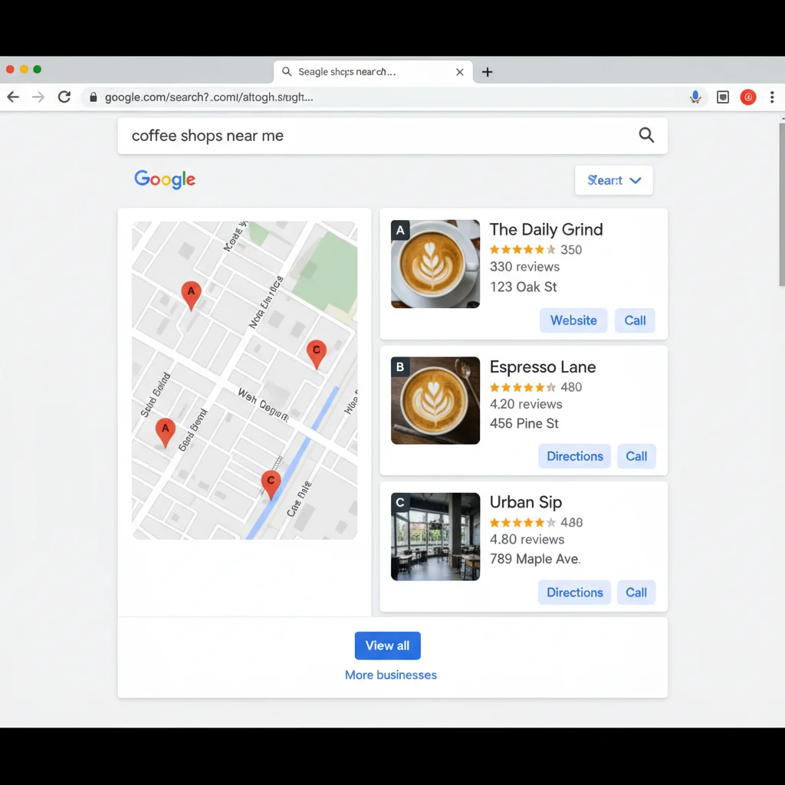This screenshot has width=785, height=785.
Task: Click the browser back arrow
Action: [13, 97]
